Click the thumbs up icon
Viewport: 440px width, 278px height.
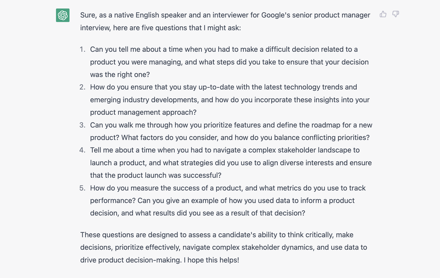tap(383, 14)
